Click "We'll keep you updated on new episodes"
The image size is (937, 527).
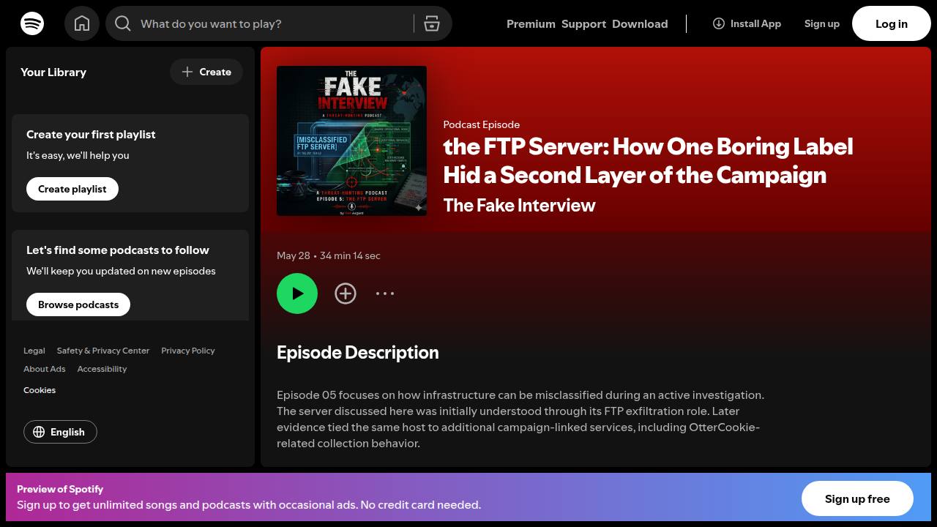(121, 271)
